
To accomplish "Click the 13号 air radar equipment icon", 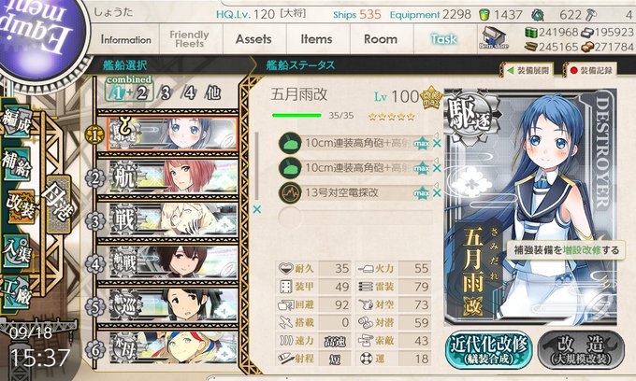I will click(x=290, y=192).
